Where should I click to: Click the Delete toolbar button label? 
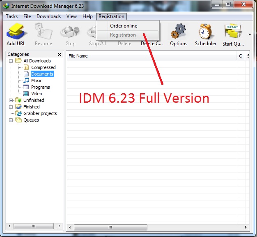click(x=124, y=44)
